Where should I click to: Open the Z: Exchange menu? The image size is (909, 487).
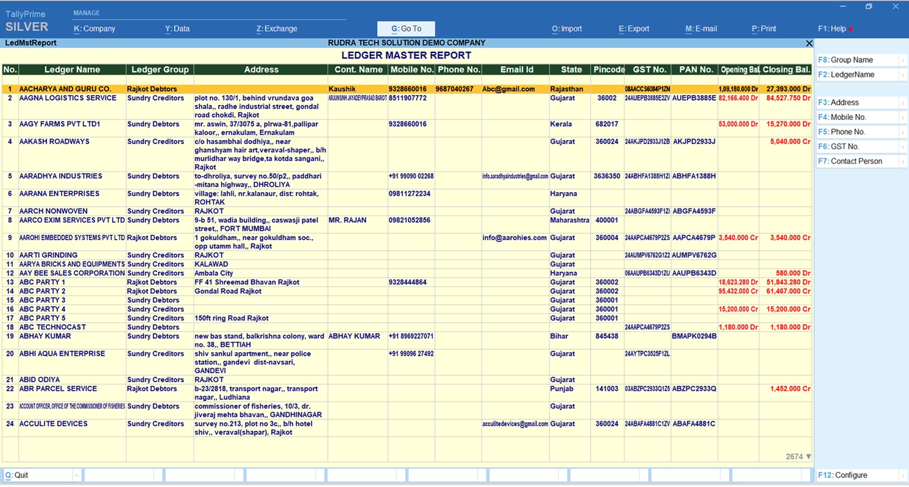277,29
